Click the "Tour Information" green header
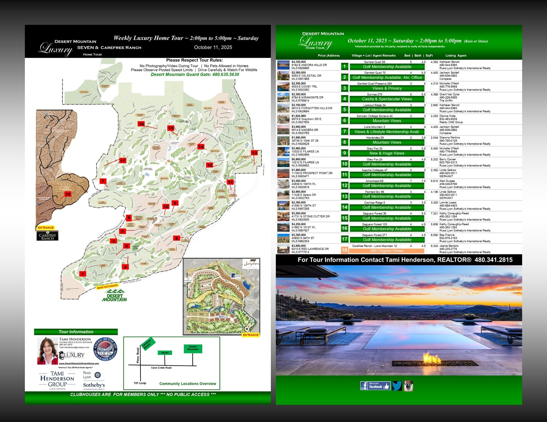Image resolution: width=547 pixels, height=422 pixels. pos(76,332)
